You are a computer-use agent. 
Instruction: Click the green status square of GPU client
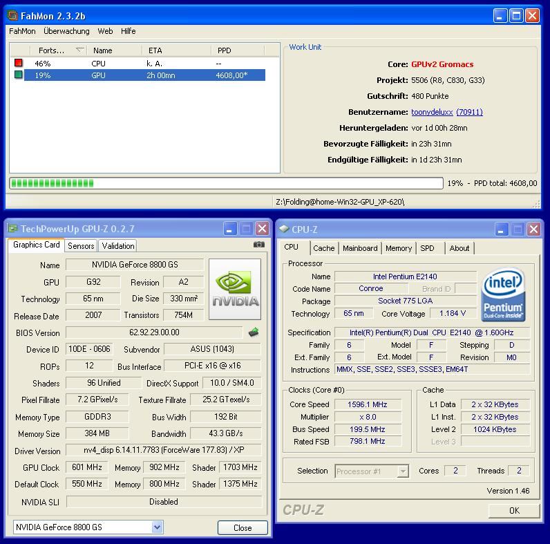tap(19, 75)
